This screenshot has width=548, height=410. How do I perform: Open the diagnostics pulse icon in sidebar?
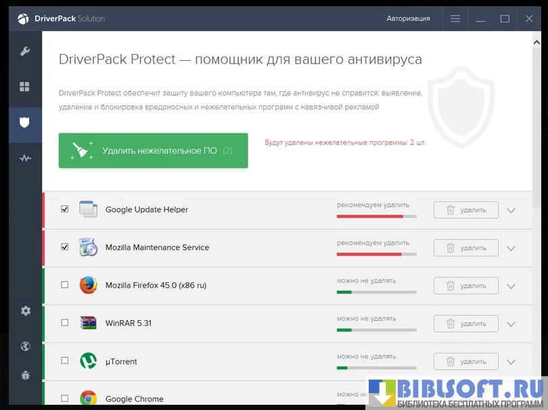tap(25, 158)
